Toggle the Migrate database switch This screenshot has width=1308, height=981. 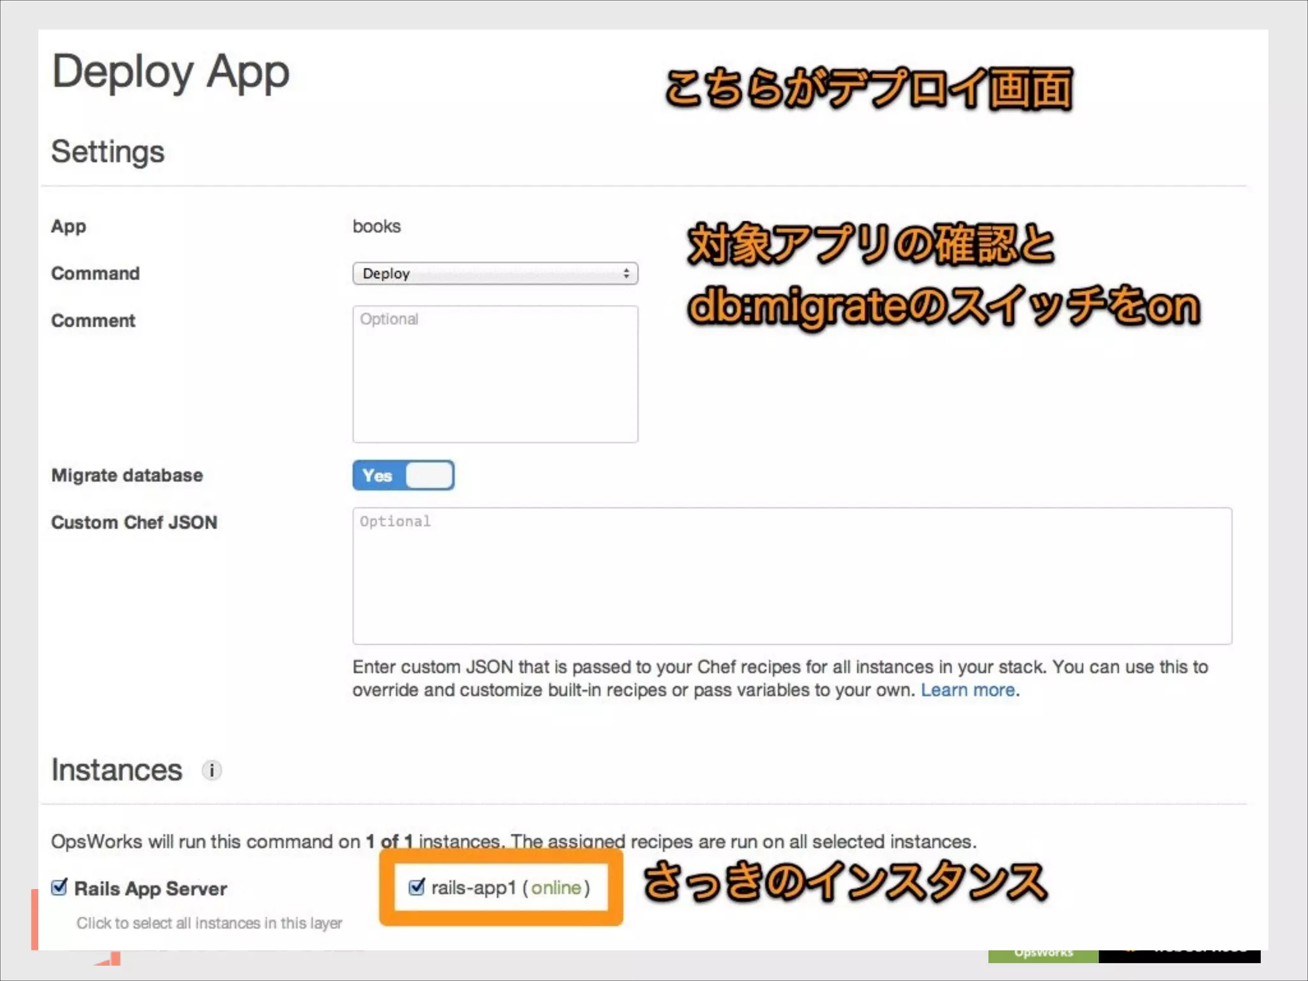pyautogui.click(x=403, y=476)
